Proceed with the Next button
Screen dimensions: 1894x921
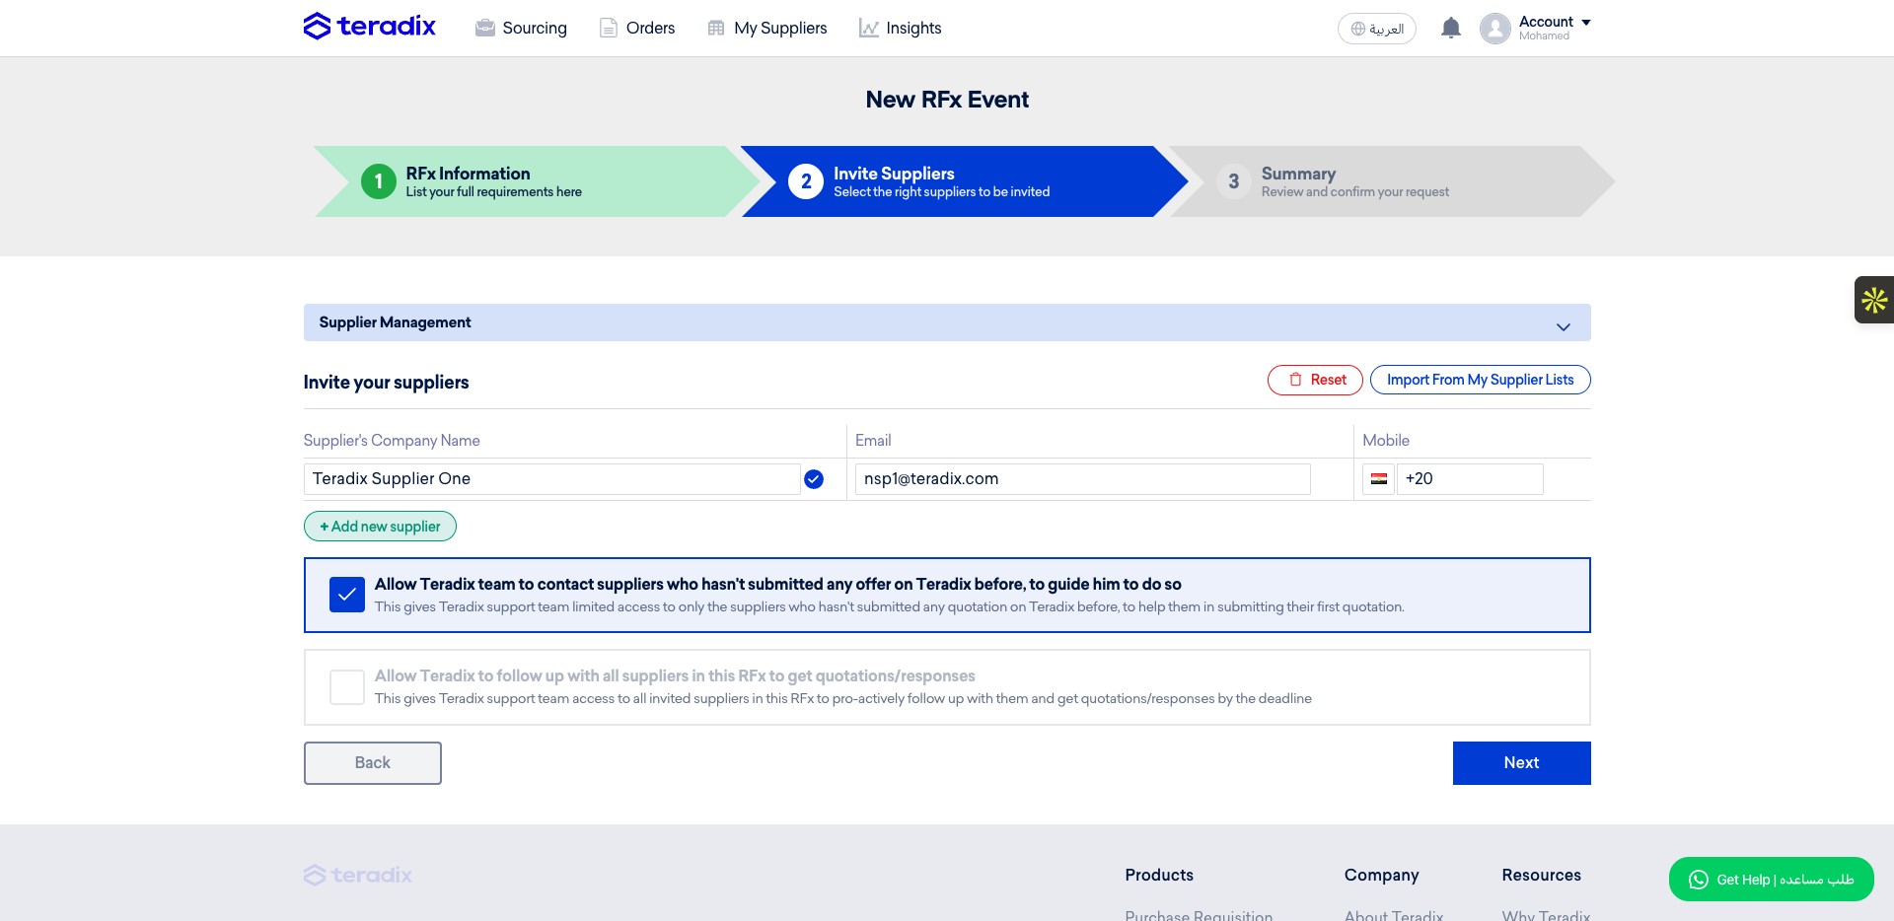click(x=1521, y=763)
